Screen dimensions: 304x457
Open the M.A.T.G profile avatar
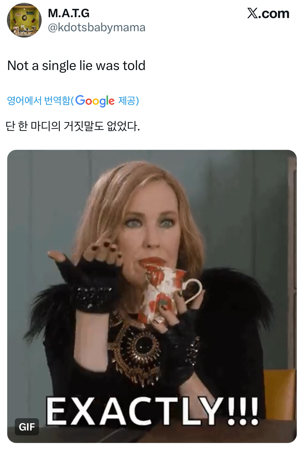(x=24, y=20)
